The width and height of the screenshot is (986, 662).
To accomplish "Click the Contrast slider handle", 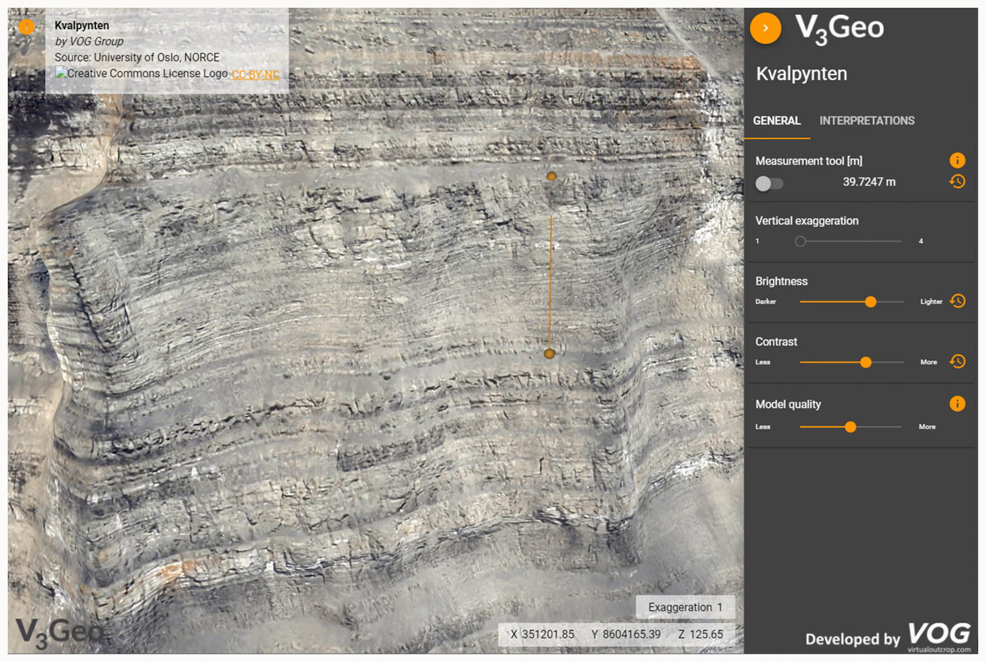I will [x=866, y=363].
